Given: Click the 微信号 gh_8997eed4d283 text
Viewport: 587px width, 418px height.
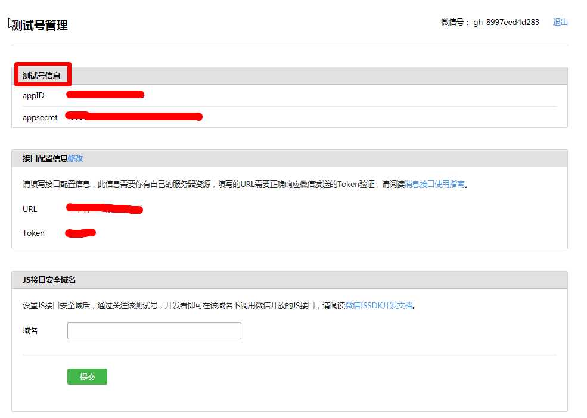Looking at the screenshot, I should coord(490,22).
